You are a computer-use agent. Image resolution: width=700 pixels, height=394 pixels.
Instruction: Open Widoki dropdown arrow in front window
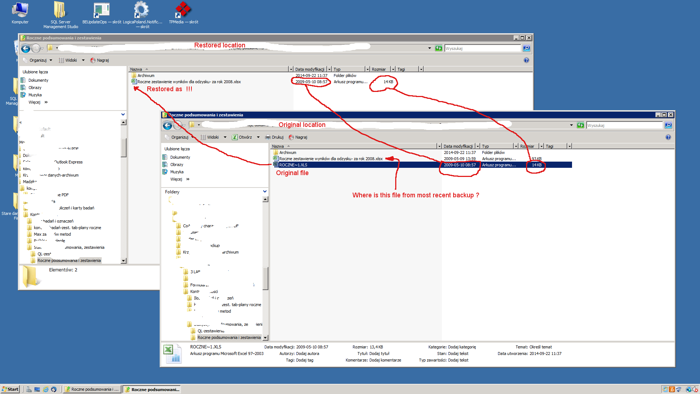coord(225,137)
